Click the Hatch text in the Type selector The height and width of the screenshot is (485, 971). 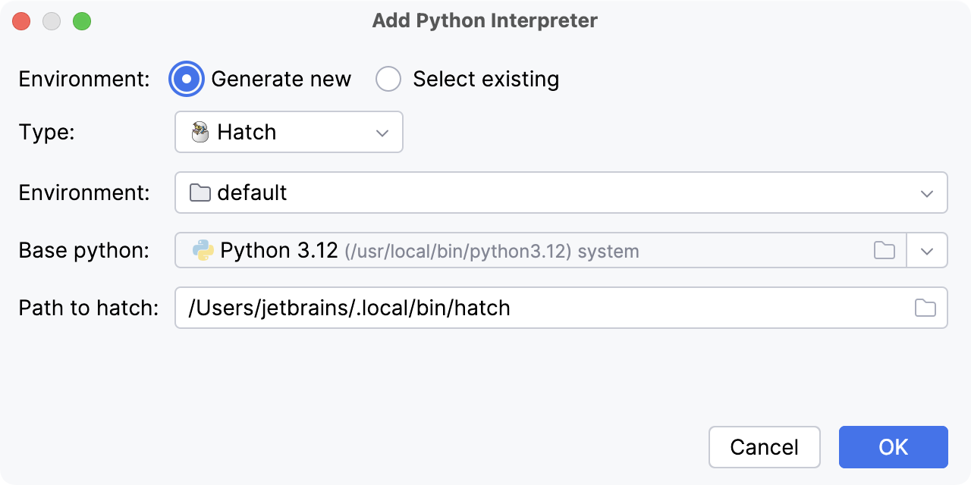247,132
